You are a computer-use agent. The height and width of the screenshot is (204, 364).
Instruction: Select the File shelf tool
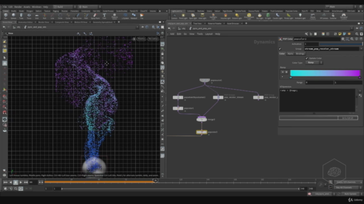(142, 16)
